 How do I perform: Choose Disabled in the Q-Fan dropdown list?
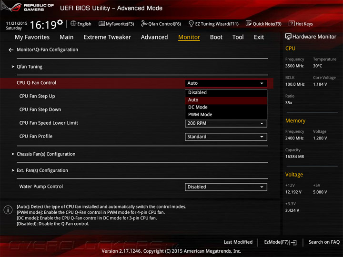tap(226, 93)
